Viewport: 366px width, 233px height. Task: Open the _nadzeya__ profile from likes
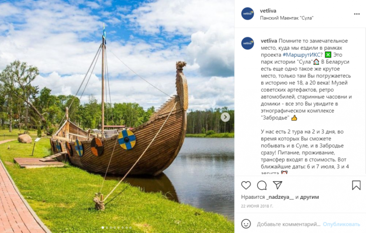coord(280,197)
